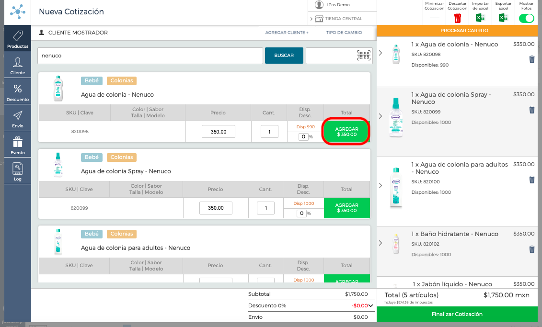
Task: Click Agua de colonia Spray product thumbnail
Action: (58, 165)
